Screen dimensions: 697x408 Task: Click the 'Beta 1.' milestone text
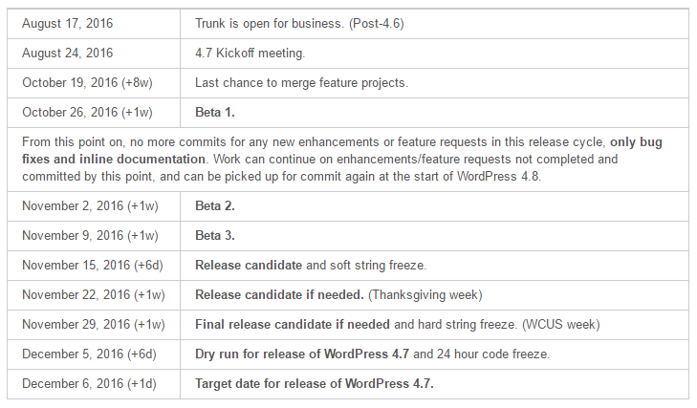coord(215,113)
